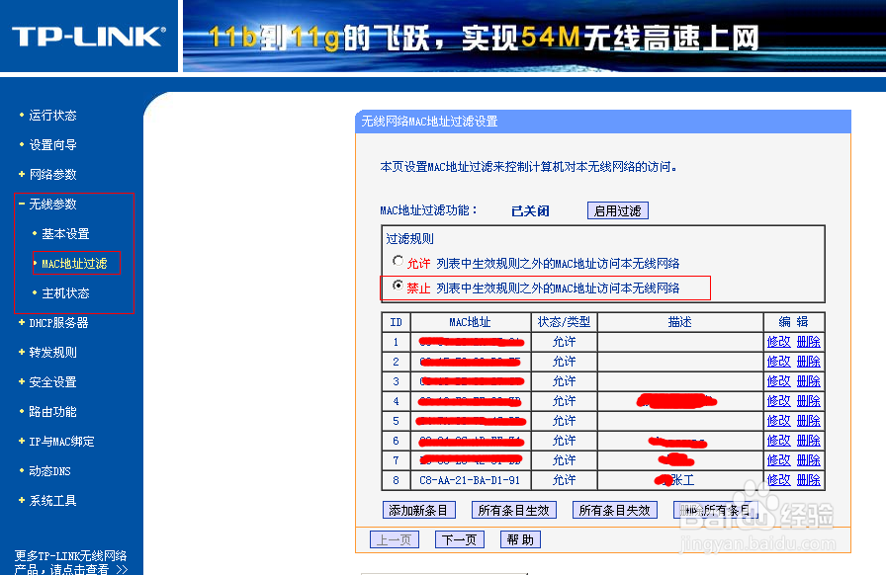886x575 pixels.
Task: Click 删除 for entry ID 1
Action: (809, 342)
